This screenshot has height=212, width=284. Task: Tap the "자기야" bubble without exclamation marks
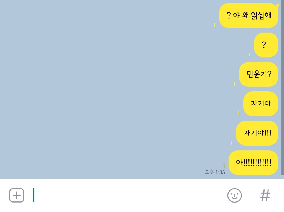pos(261,104)
